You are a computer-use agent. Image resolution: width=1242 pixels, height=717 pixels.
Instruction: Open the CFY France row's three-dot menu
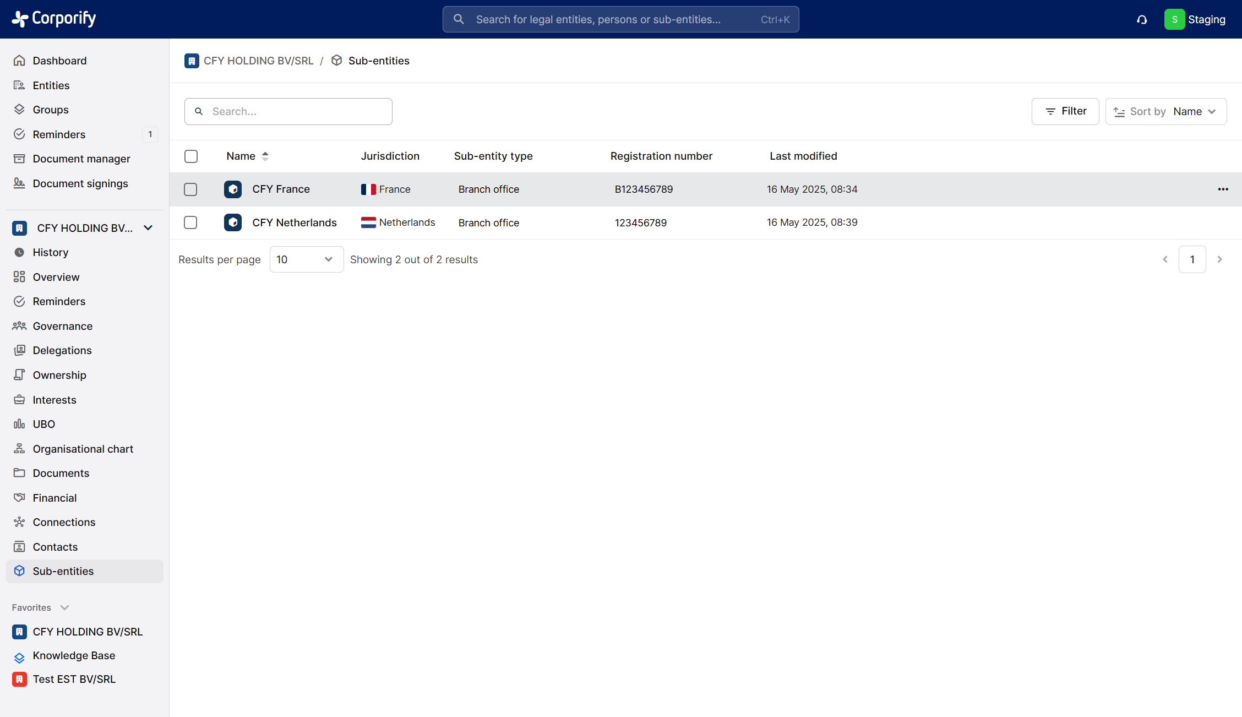click(x=1223, y=189)
